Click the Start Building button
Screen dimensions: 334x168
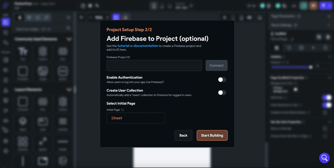pos(212,135)
